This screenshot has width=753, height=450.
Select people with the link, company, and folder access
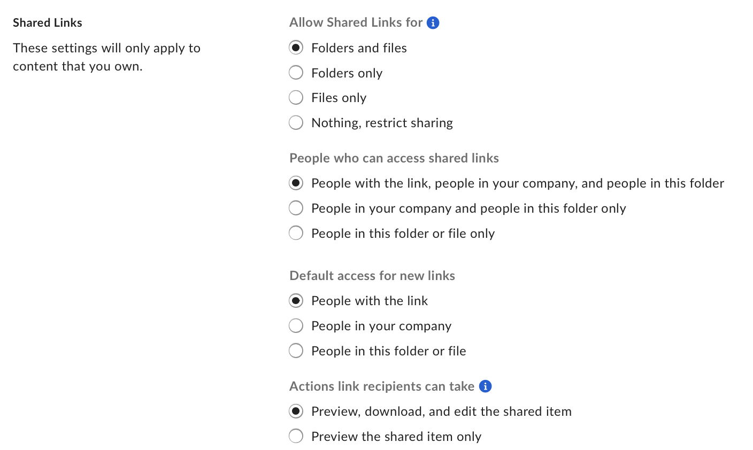(296, 183)
